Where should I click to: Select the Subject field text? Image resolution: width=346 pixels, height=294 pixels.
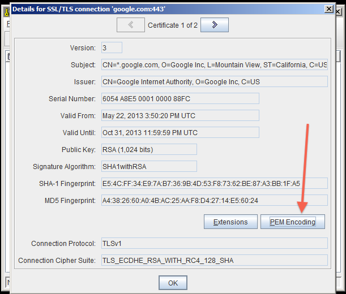[215, 64]
